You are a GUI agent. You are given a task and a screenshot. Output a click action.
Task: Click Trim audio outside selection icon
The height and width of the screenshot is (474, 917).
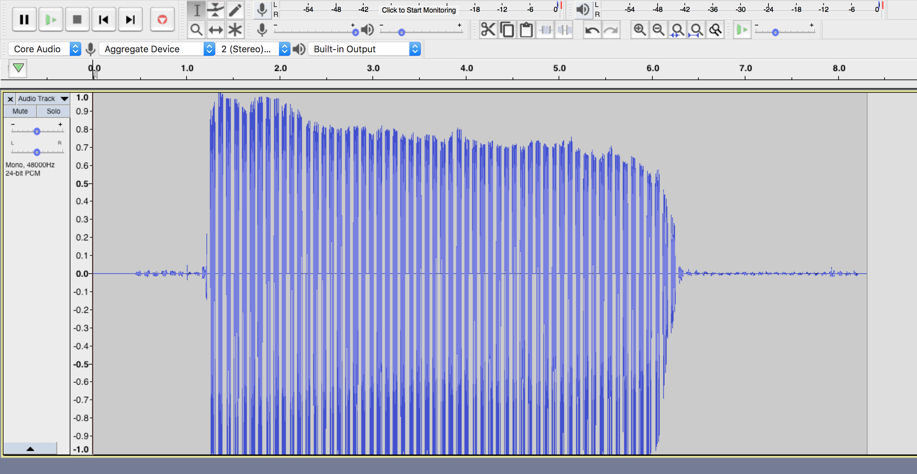[545, 30]
